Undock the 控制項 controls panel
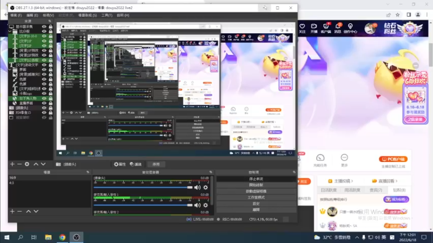This screenshot has height=243, width=433. pos(294,172)
